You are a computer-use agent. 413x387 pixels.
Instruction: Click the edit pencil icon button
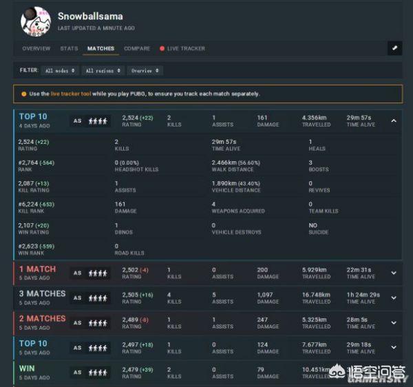click(394, 48)
